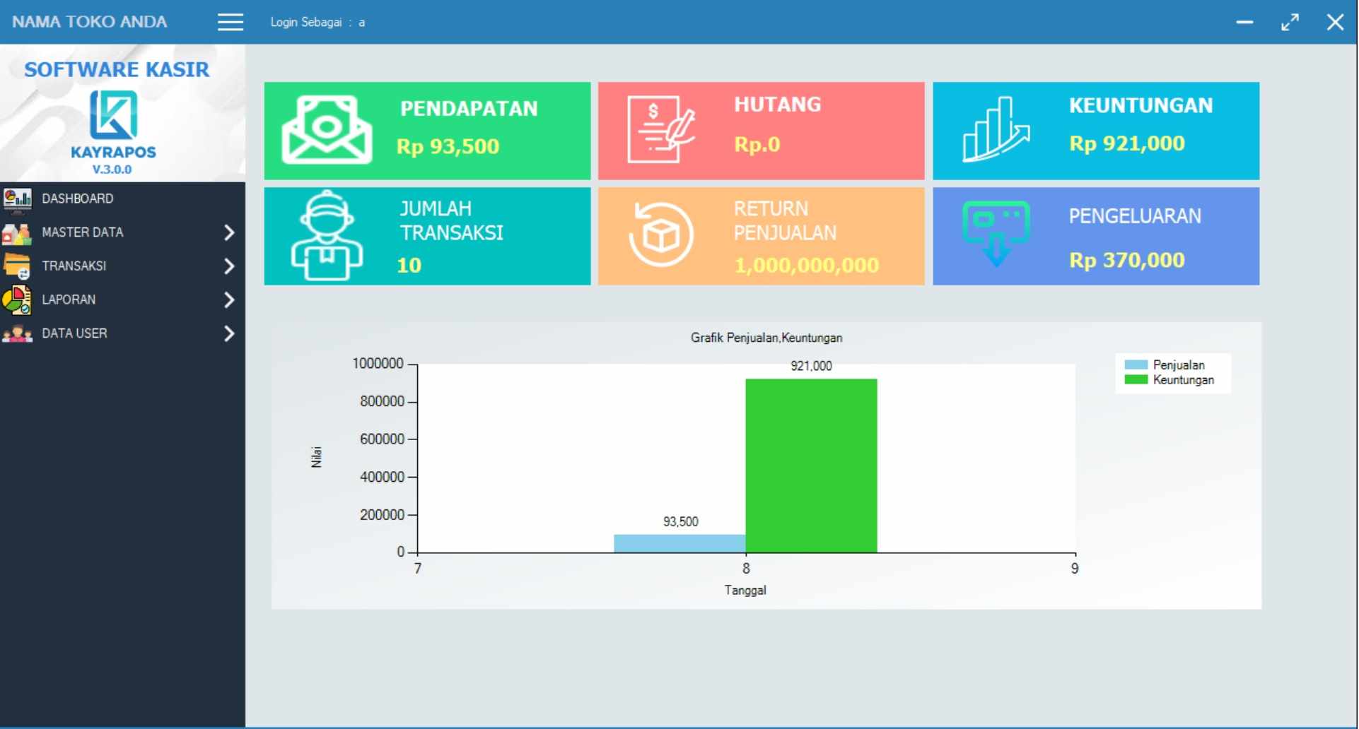
Task: Click the Return Penjualan box icon
Action: pyautogui.click(x=661, y=235)
